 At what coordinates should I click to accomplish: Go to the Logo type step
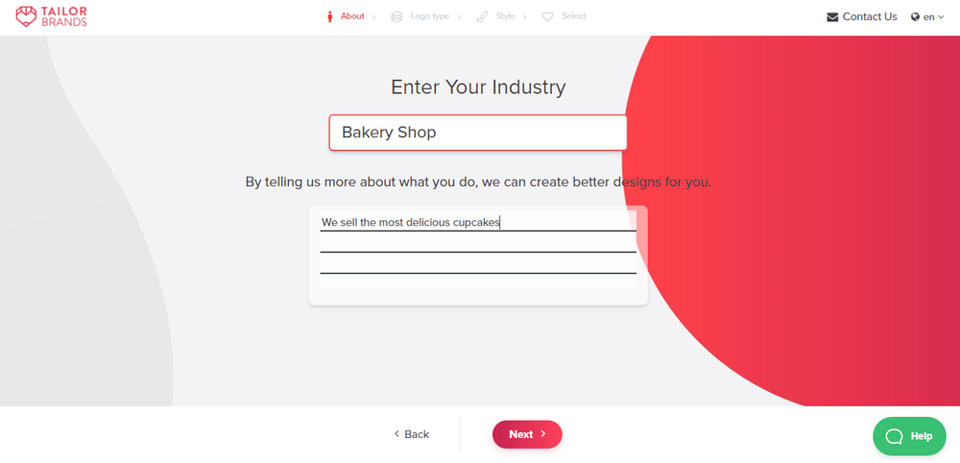pos(430,16)
